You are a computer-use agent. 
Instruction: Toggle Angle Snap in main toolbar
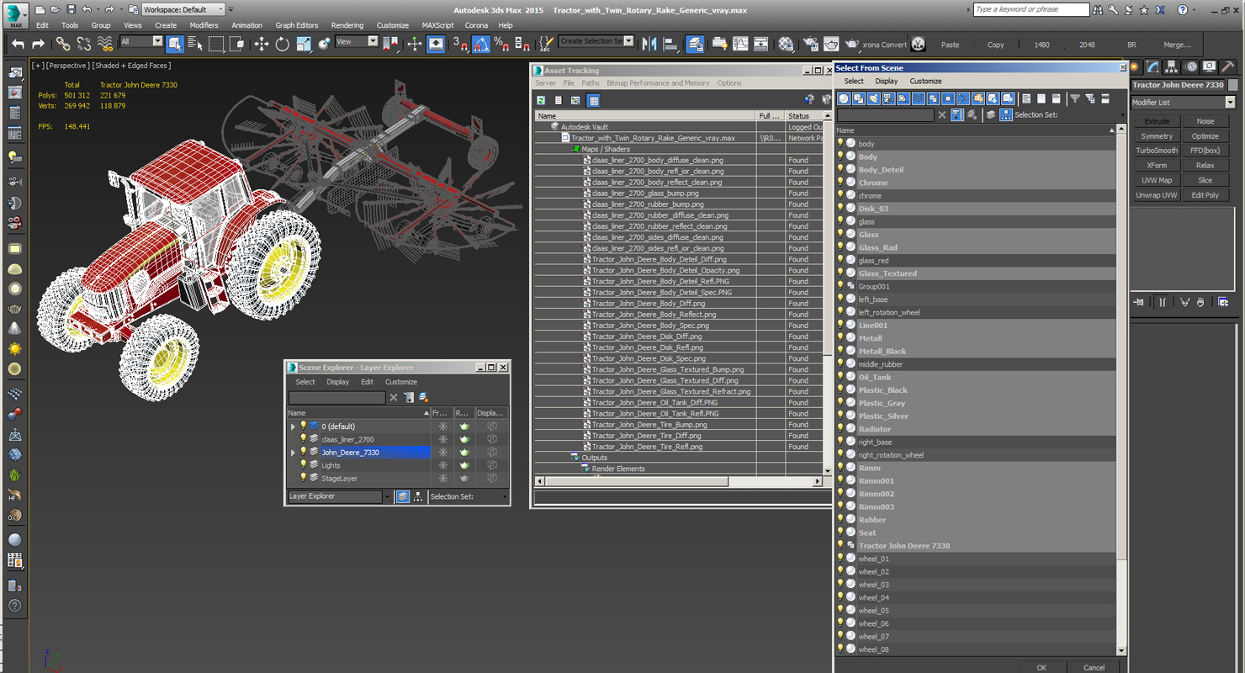481,45
